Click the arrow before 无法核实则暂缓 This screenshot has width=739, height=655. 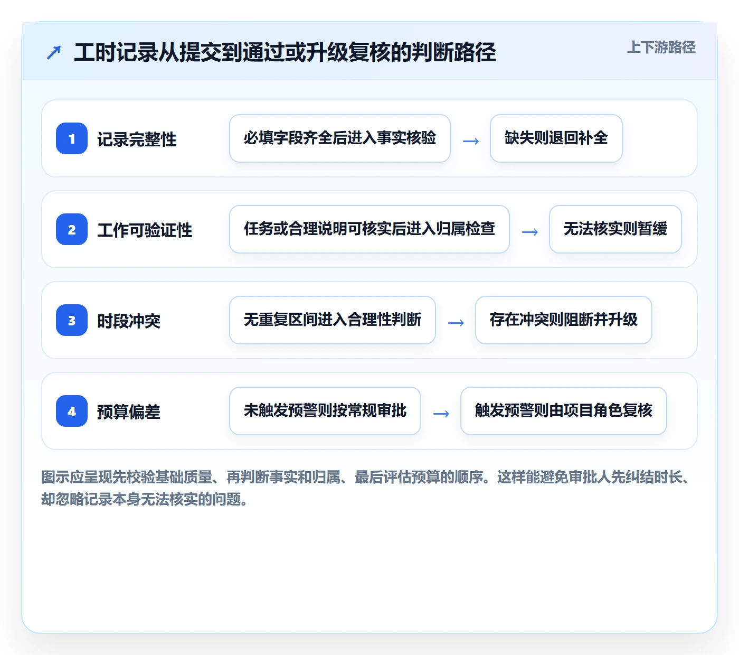[530, 232]
